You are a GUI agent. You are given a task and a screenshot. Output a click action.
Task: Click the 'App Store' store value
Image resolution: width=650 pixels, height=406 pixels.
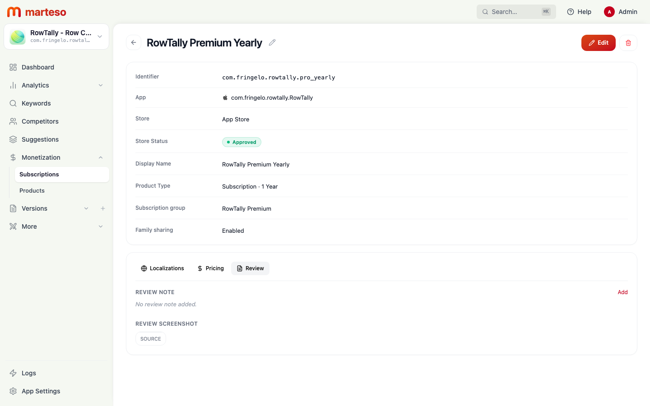pyautogui.click(x=236, y=119)
